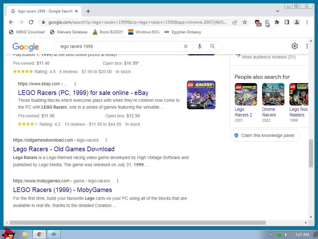This screenshot has height=239, width=318.
Task: Go back to the previous page
Action: point(11,22)
